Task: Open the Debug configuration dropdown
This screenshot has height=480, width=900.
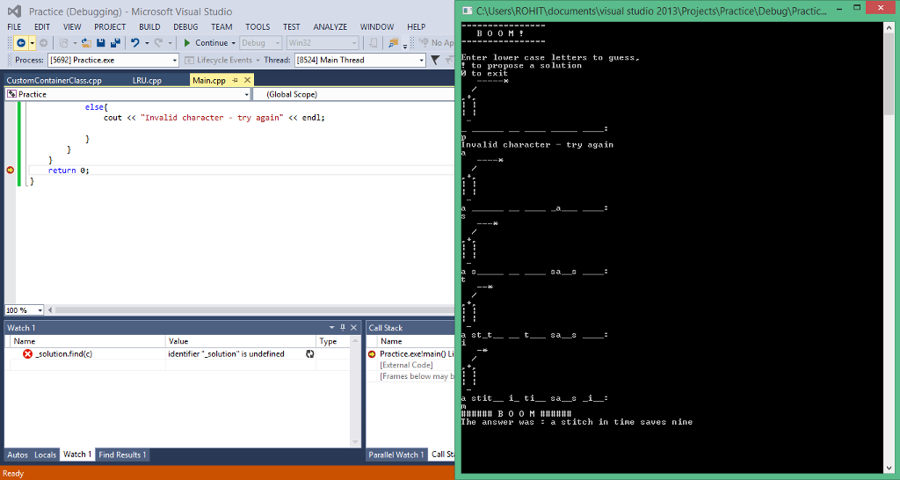Action: (x=260, y=43)
